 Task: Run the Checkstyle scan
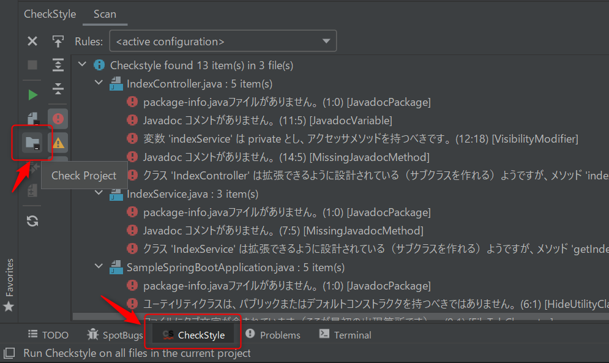pos(32,95)
